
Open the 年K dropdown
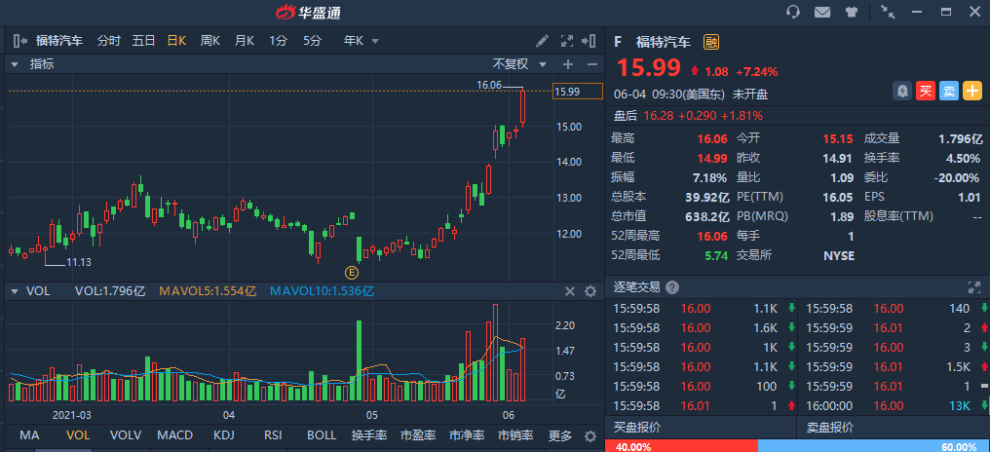coord(362,41)
